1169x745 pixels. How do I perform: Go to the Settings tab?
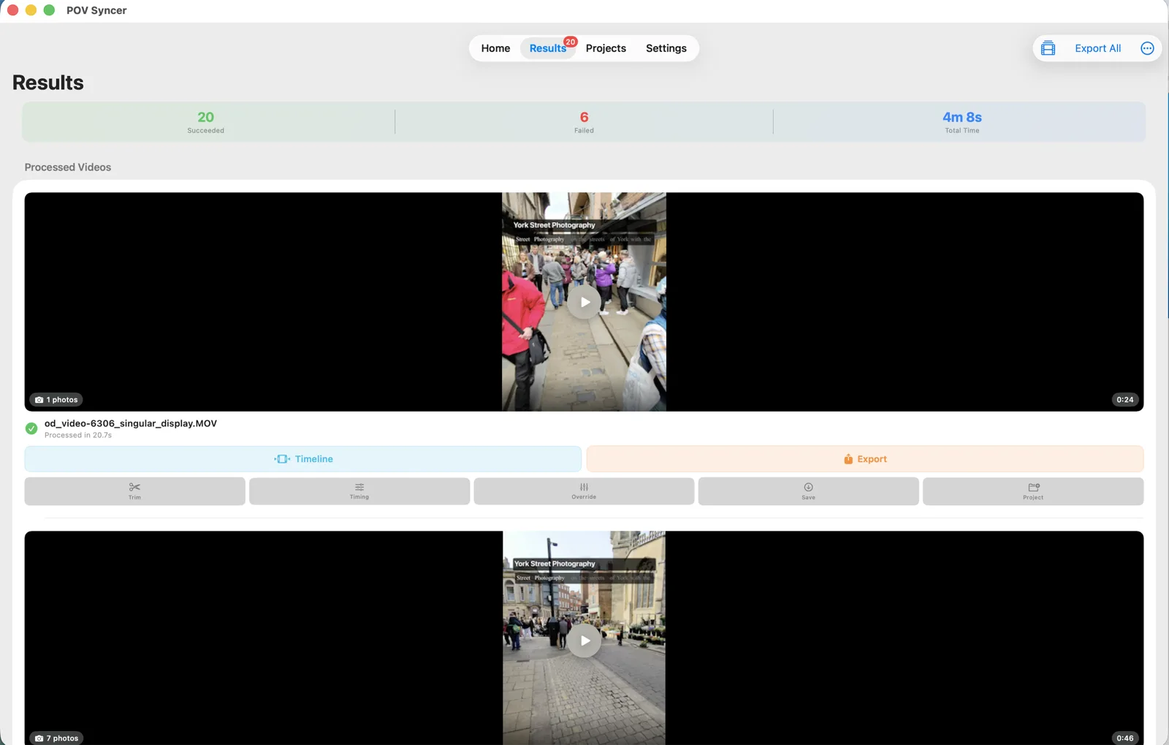(x=666, y=48)
